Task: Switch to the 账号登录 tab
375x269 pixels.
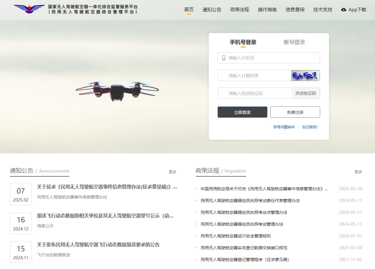Action: tap(294, 42)
